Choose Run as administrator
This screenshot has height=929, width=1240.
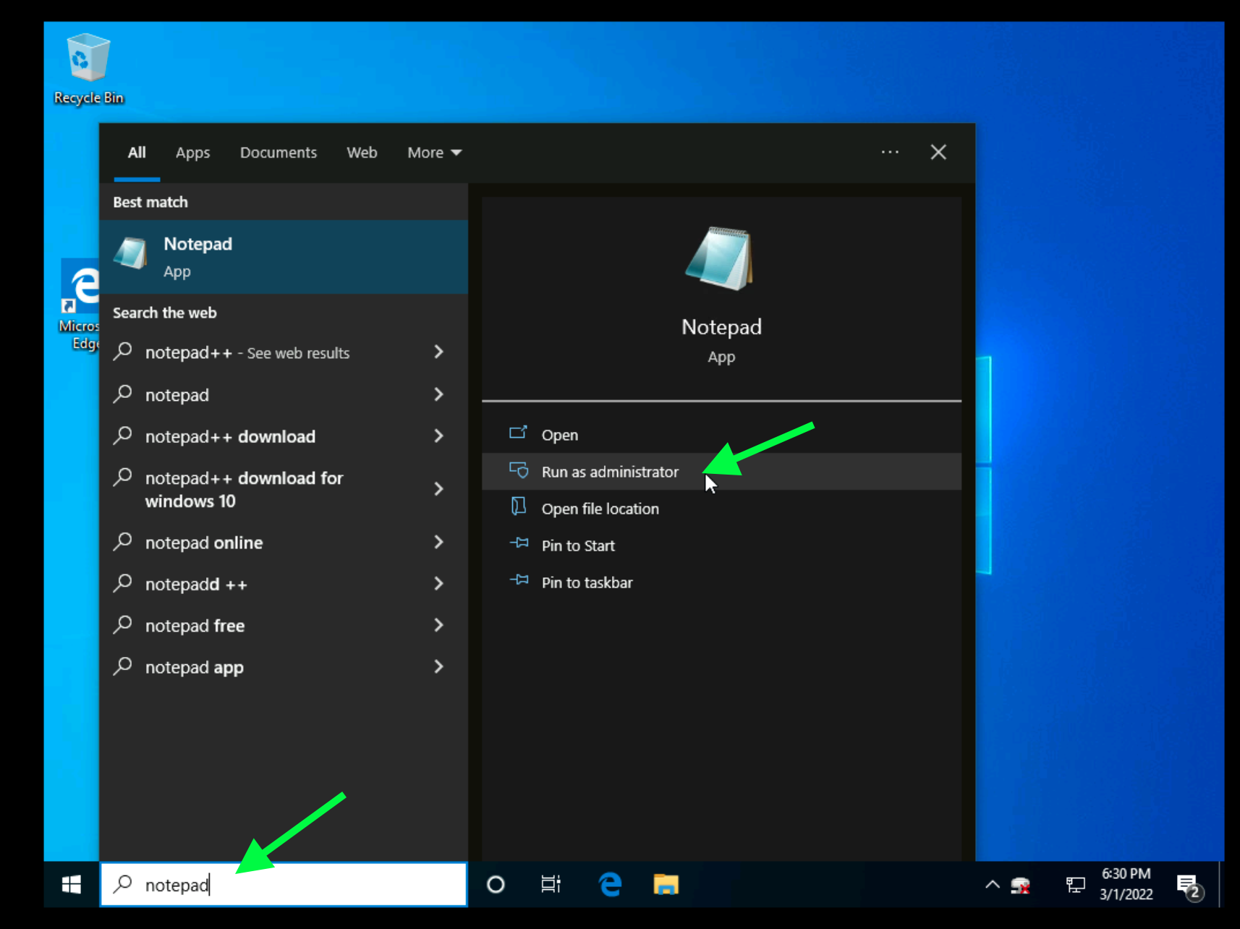coord(721,472)
